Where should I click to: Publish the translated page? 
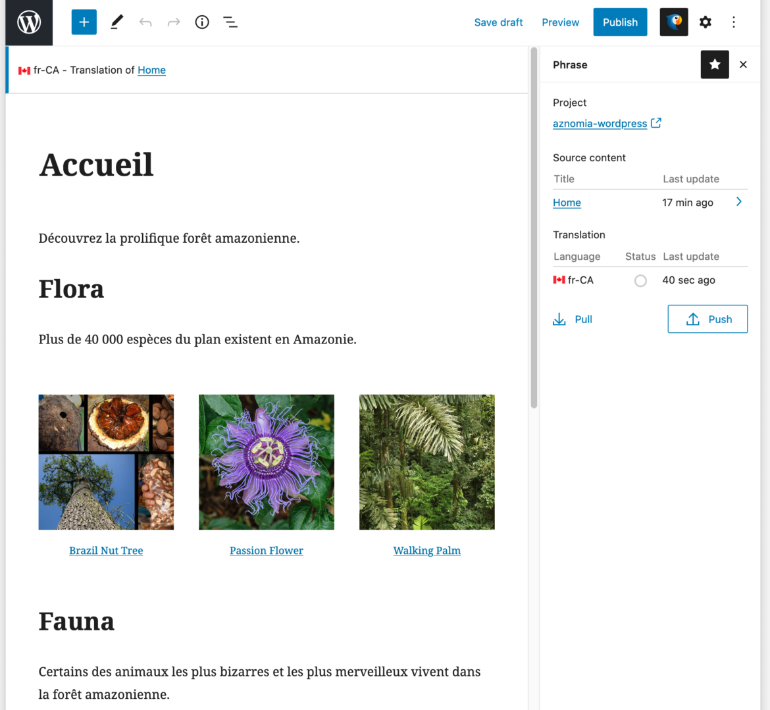click(x=620, y=22)
